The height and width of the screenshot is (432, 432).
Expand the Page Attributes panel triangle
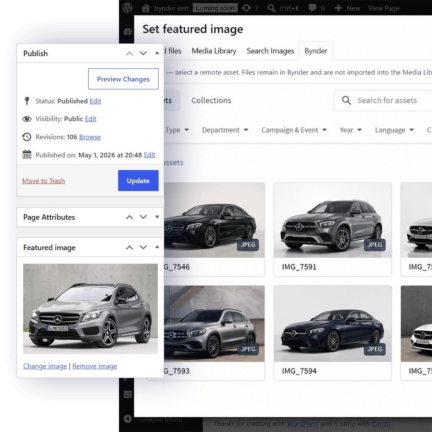(157, 217)
